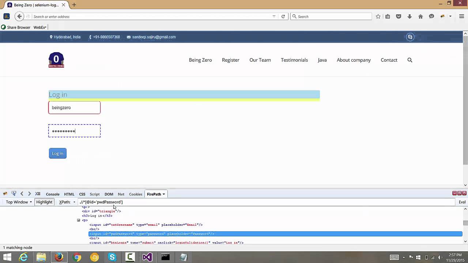
Task: Go to the Firefox home page
Action: [420, 16]
